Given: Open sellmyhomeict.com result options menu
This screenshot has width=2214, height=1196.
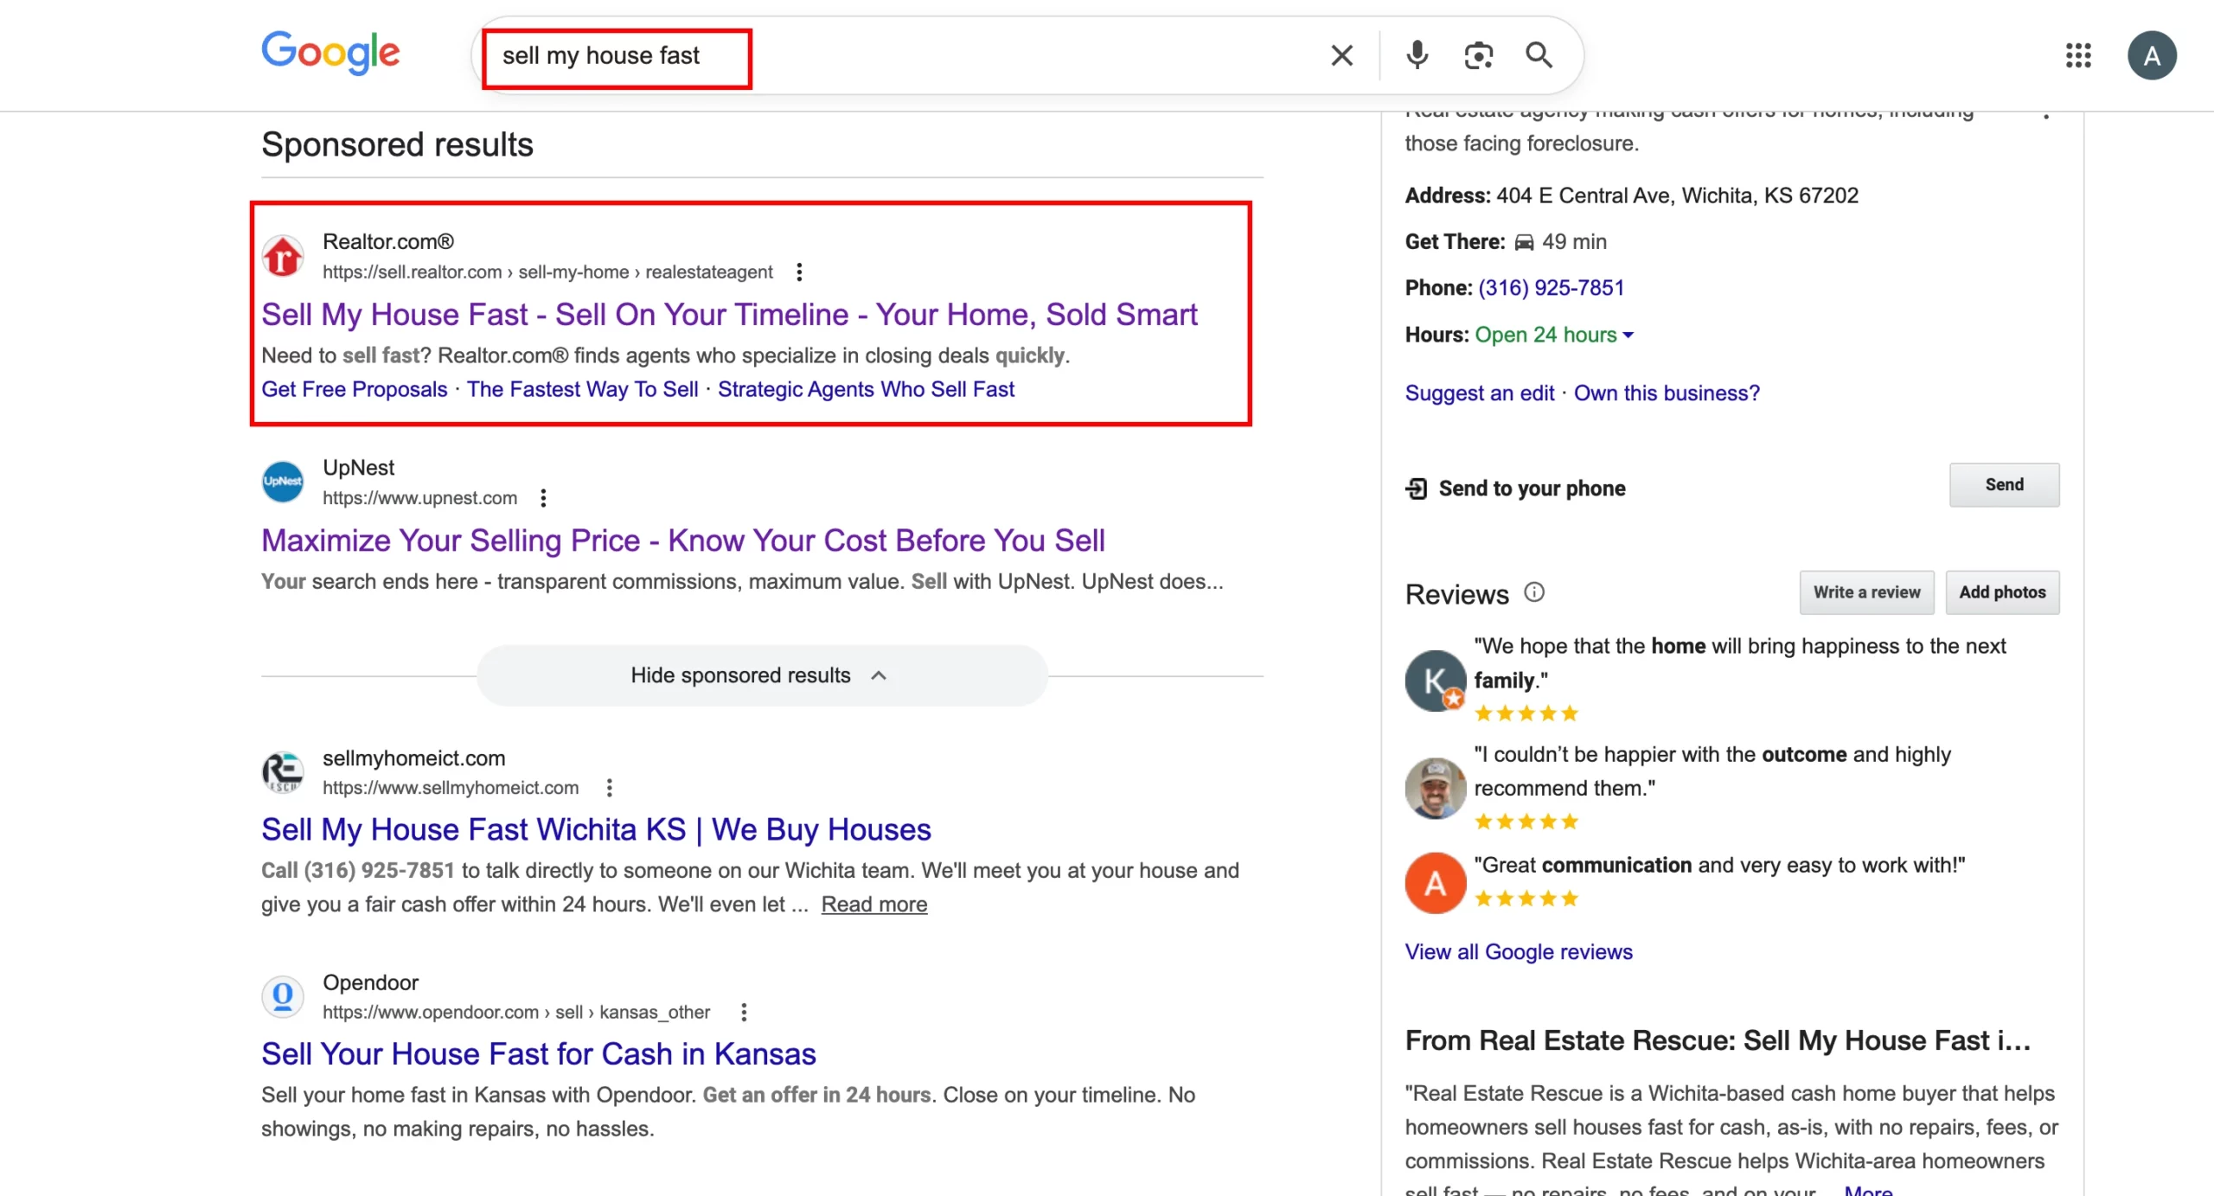Looking at the screenshot, I should [x=610, y=788].
